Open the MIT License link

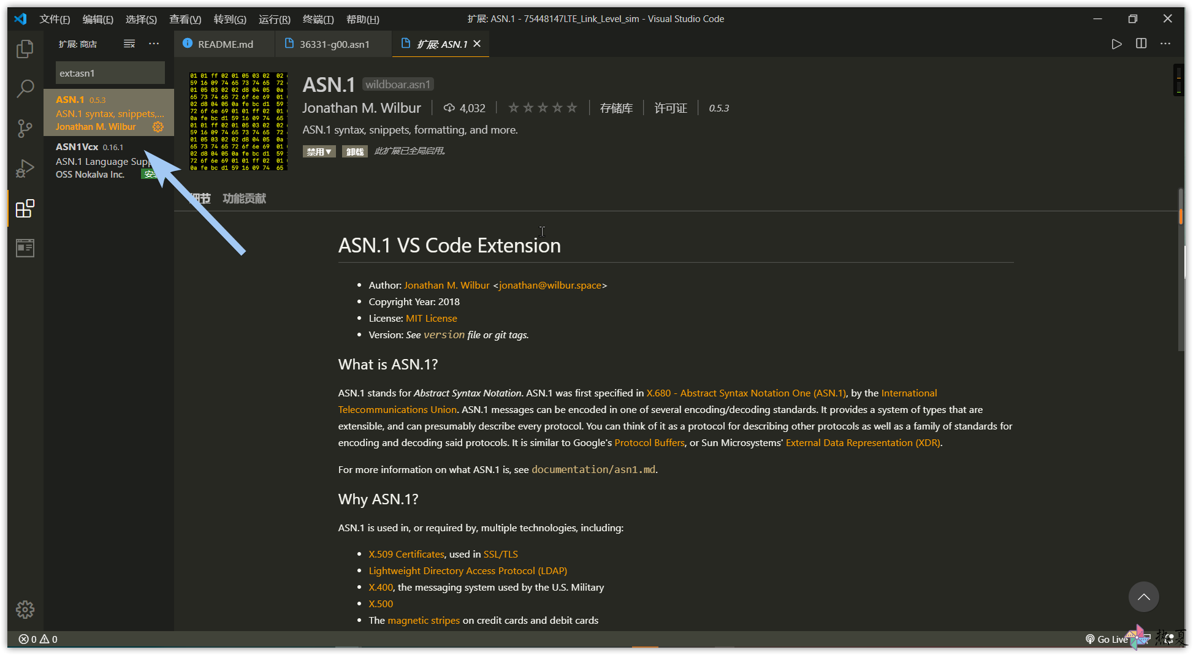point(432,319)
